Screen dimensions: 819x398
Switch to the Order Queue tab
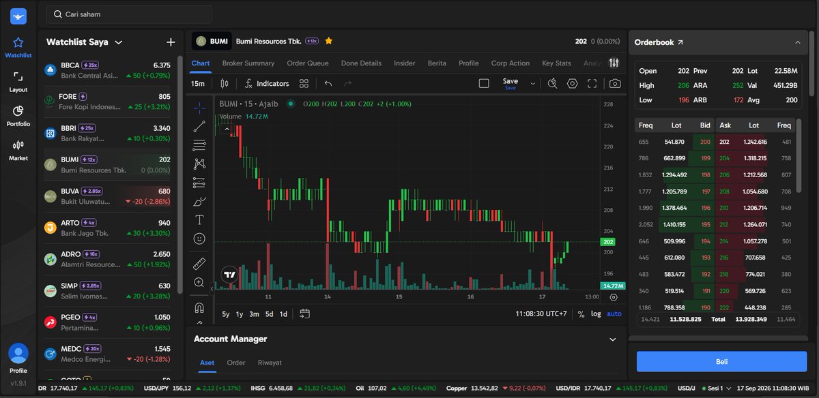308,63
